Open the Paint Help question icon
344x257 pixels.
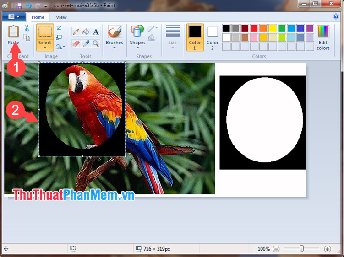[336, 16]
